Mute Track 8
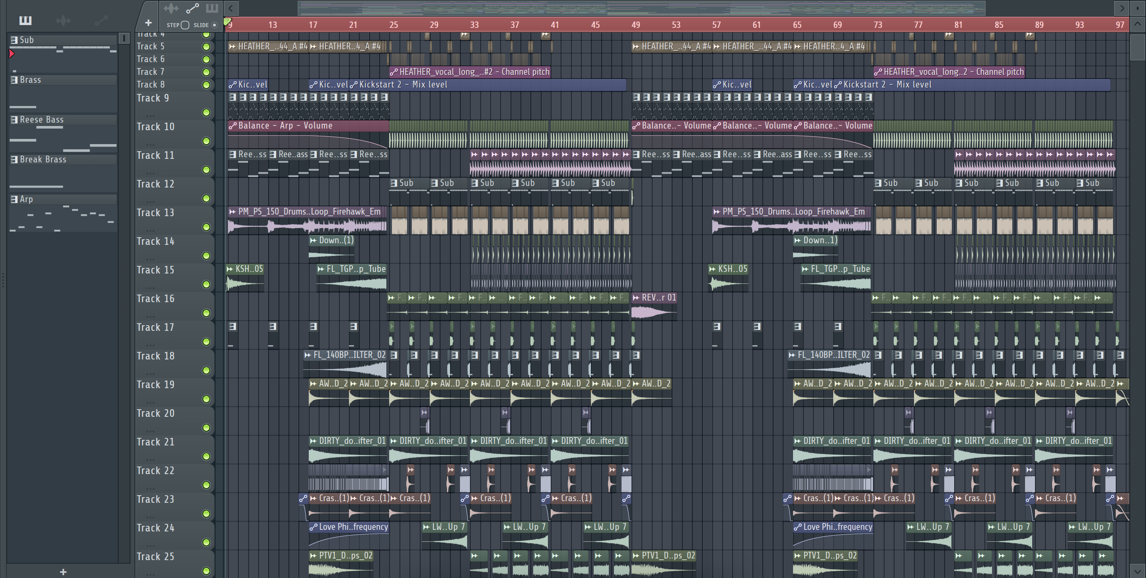 coord(206,85)
